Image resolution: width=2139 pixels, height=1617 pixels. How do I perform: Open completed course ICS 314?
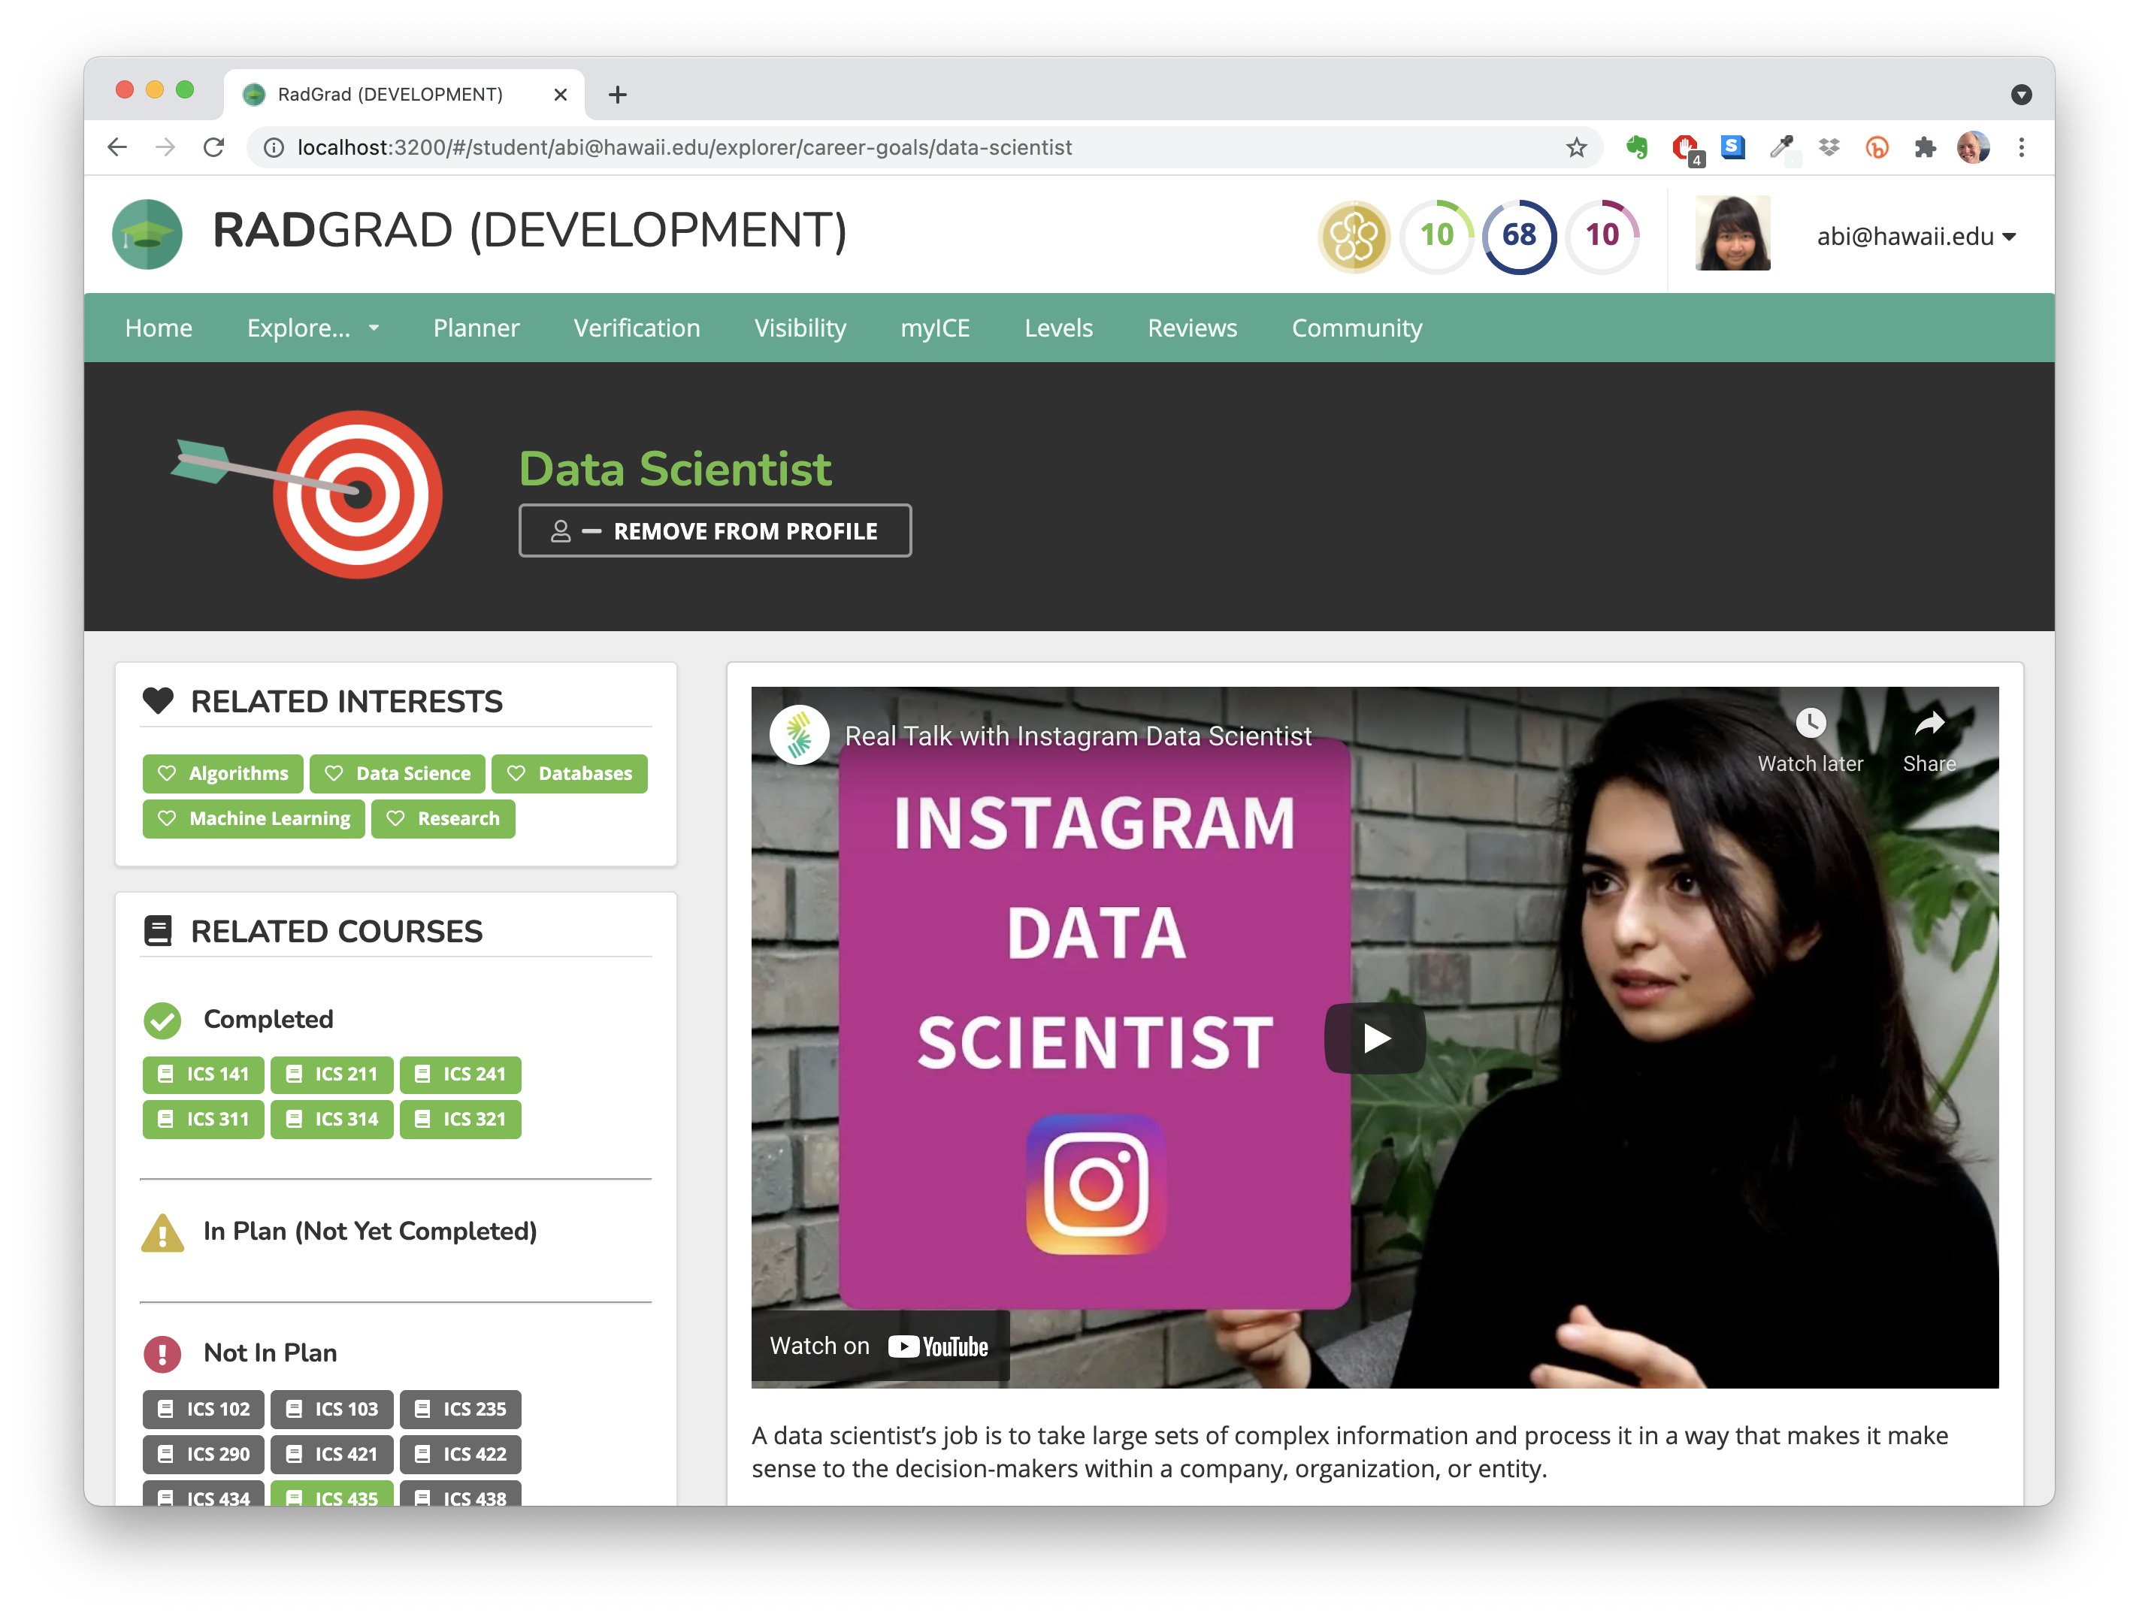[331, 1120]
